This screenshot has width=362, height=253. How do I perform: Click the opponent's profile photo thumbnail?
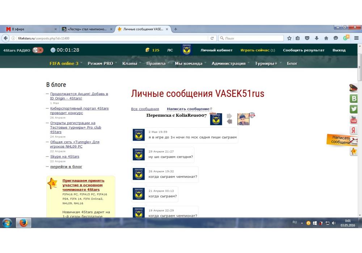(x=243, y=119)
